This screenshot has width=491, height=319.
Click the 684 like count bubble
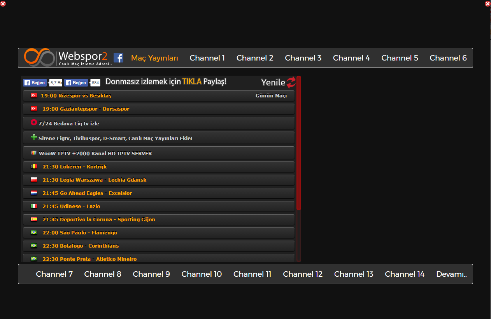[x=95, y=83]
